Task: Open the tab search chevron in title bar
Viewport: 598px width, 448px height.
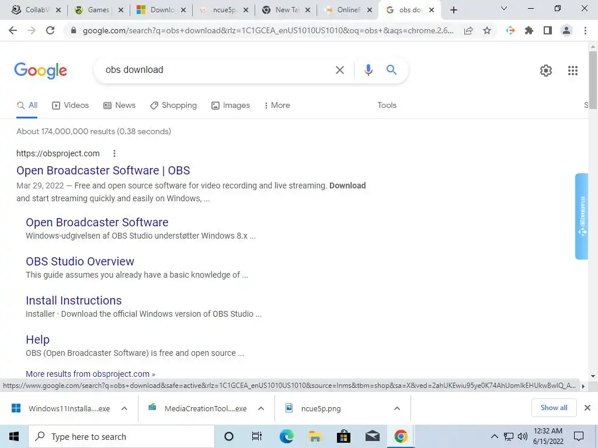Action: click(504, 8)
